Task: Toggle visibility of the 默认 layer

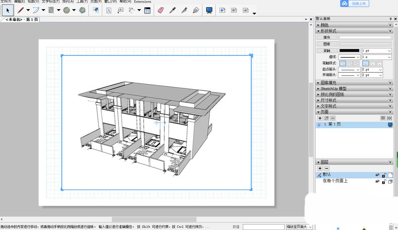Action: pos(377,175)
